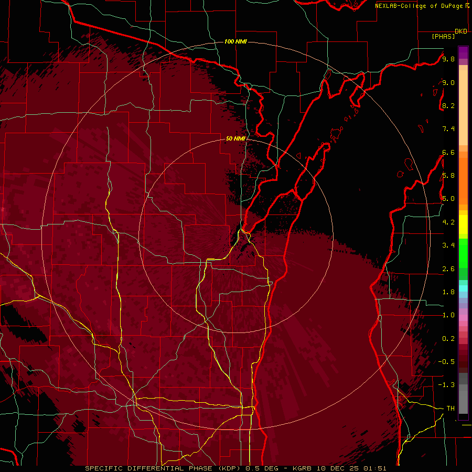Image resolution: width=472 pixels, height=472 pixels.
Task: Select the 8.2 value on the scale
Action: pos(448,105)
